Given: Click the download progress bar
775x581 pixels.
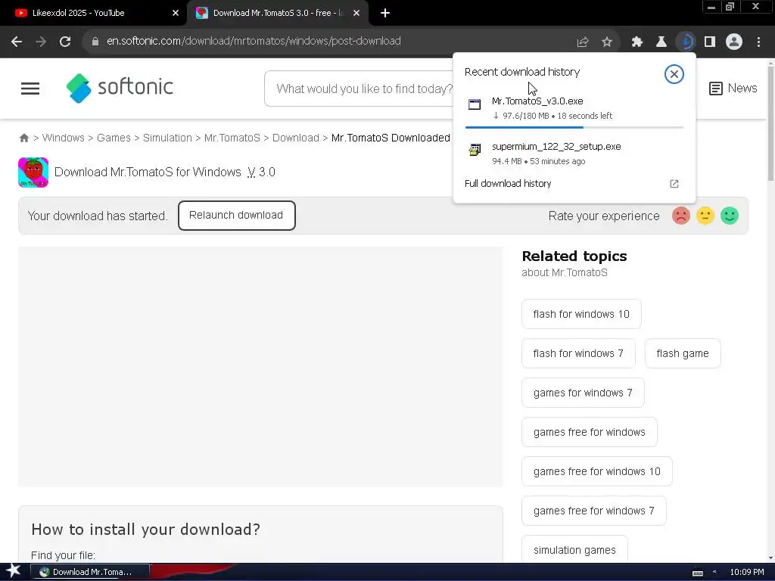Looking at the screenshot, I should pyautogui.click(x=574, y=127).
